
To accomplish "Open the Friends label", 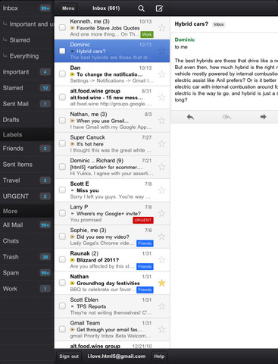I will coord(27,149).
